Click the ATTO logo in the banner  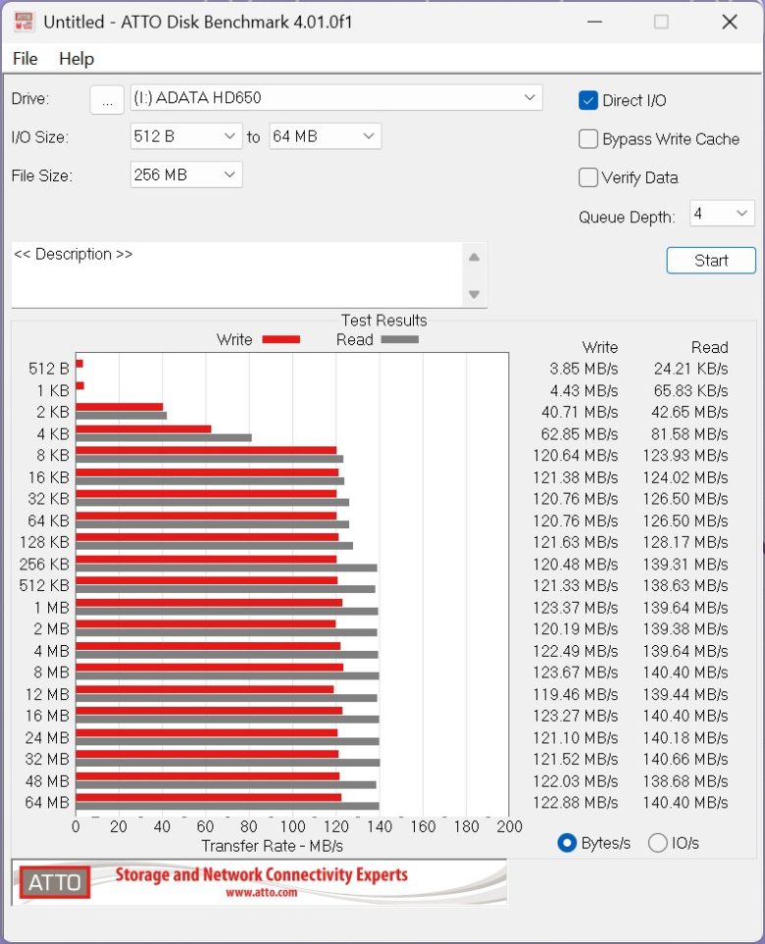click(54, 882)
